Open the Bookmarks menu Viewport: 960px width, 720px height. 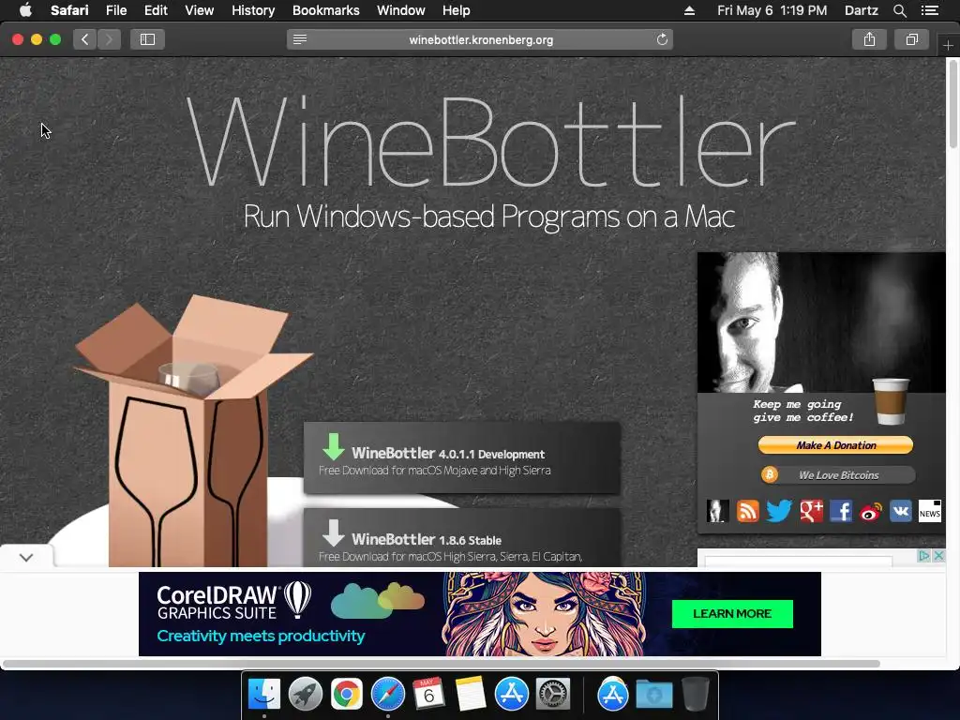point(325,10)
